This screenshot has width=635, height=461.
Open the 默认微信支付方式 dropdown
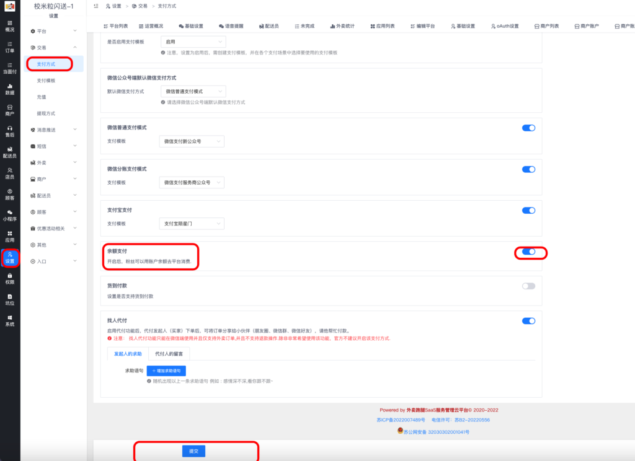[x=192, y=91]
